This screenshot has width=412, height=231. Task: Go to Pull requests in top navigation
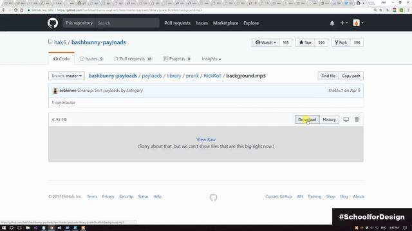tap(178, 23)
